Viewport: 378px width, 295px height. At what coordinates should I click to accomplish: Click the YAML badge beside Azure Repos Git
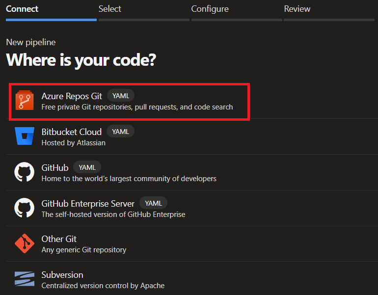[121, 96]
